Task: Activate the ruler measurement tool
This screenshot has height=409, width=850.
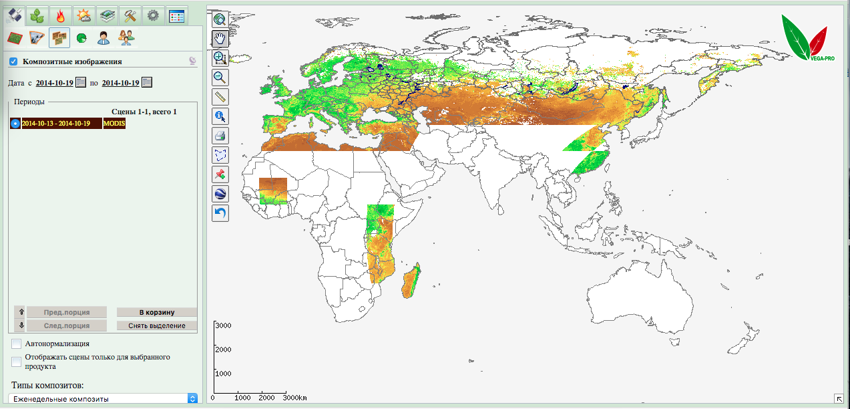Action: tap(220, 97)
